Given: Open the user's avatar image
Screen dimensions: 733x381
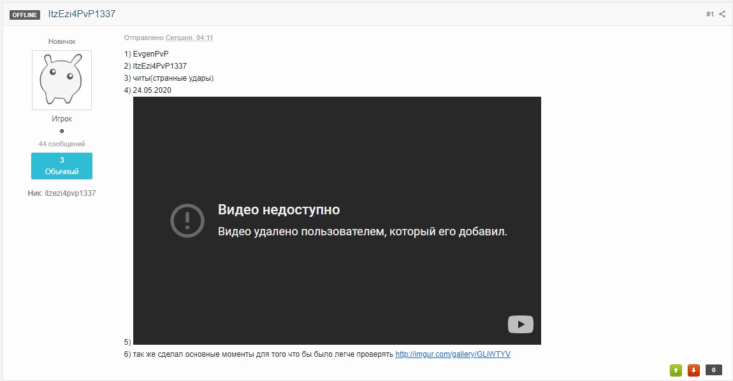Looking at the screenshot, I should coord(62,80).
